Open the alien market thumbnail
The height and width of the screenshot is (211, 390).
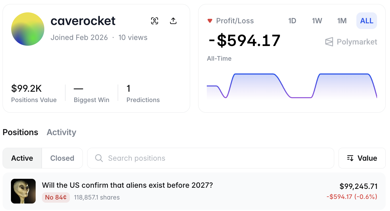tap(23, 191)
